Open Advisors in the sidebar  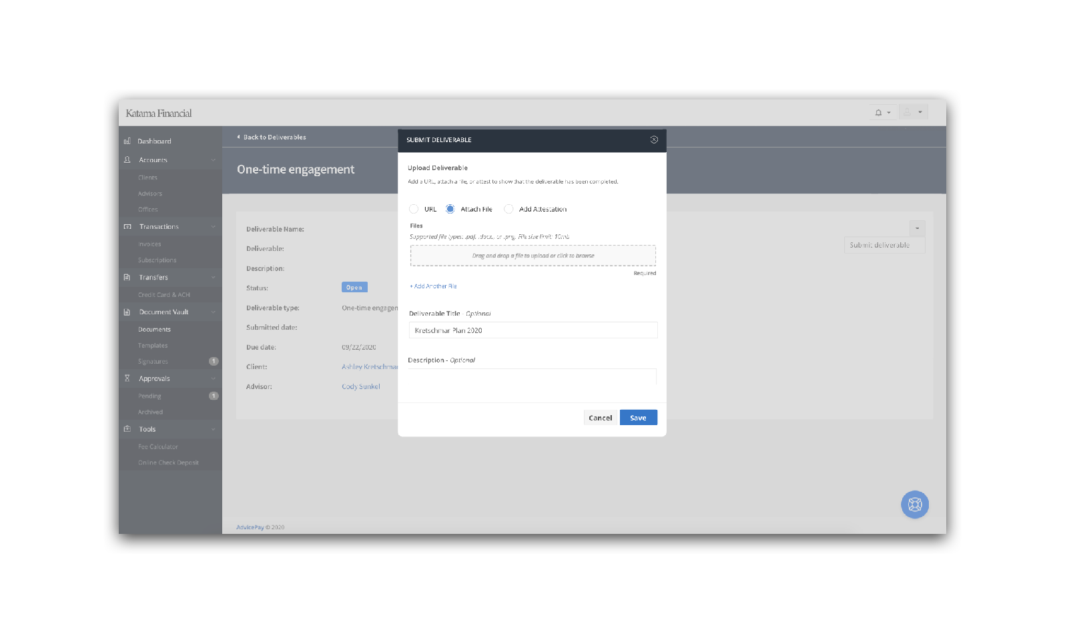pyautogui.click(x=150, y=194)
